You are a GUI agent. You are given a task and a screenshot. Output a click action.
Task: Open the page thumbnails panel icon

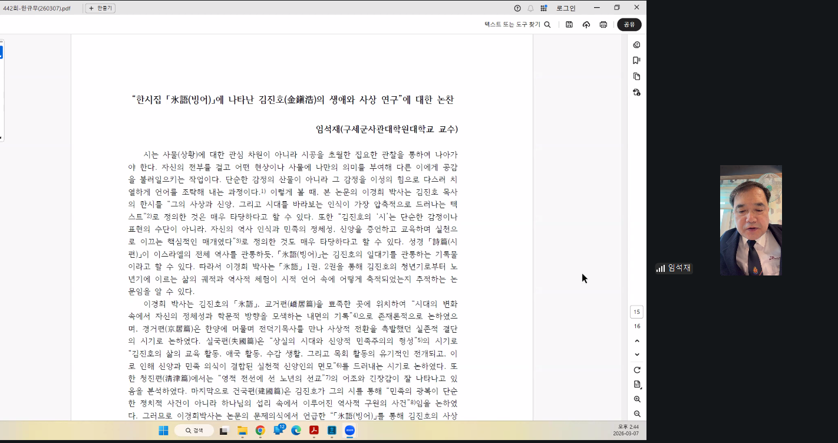pyautogui.click(x=636, y=77)
